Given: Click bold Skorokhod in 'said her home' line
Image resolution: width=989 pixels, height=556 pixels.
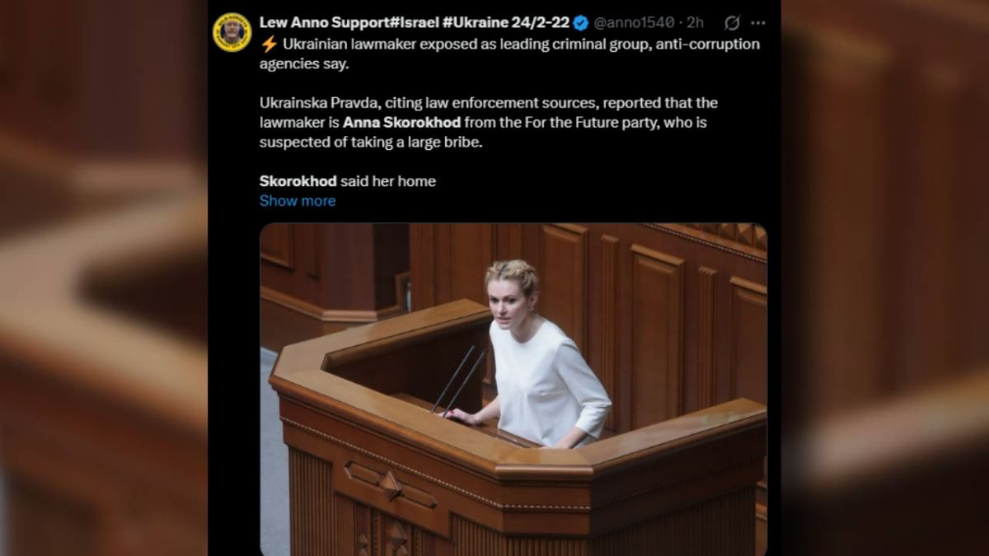Looking at the screenshot, I should (x=298, y=181).
